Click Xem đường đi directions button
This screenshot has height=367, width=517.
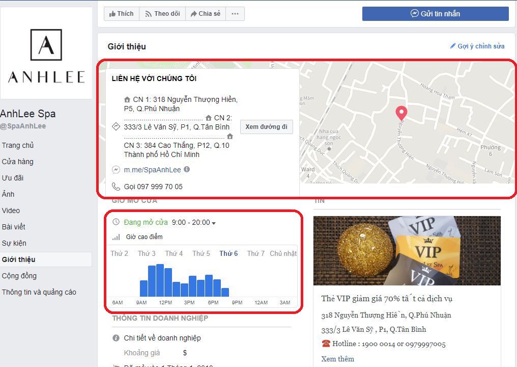pyautogui.click(x=267, y=127)
